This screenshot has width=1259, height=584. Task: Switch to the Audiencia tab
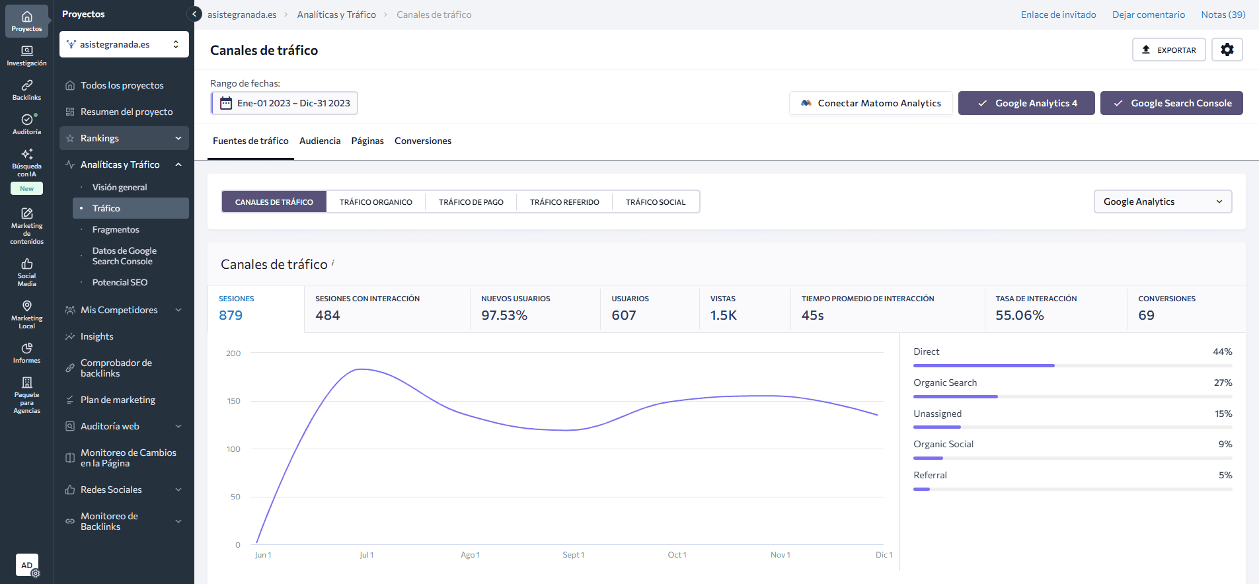(320, 141)
